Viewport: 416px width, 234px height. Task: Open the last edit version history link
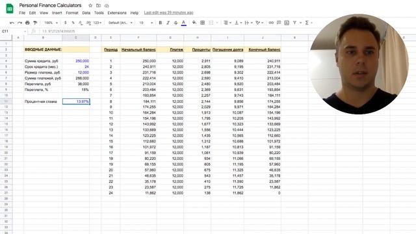pyautogui.click(x=169, y=13)
